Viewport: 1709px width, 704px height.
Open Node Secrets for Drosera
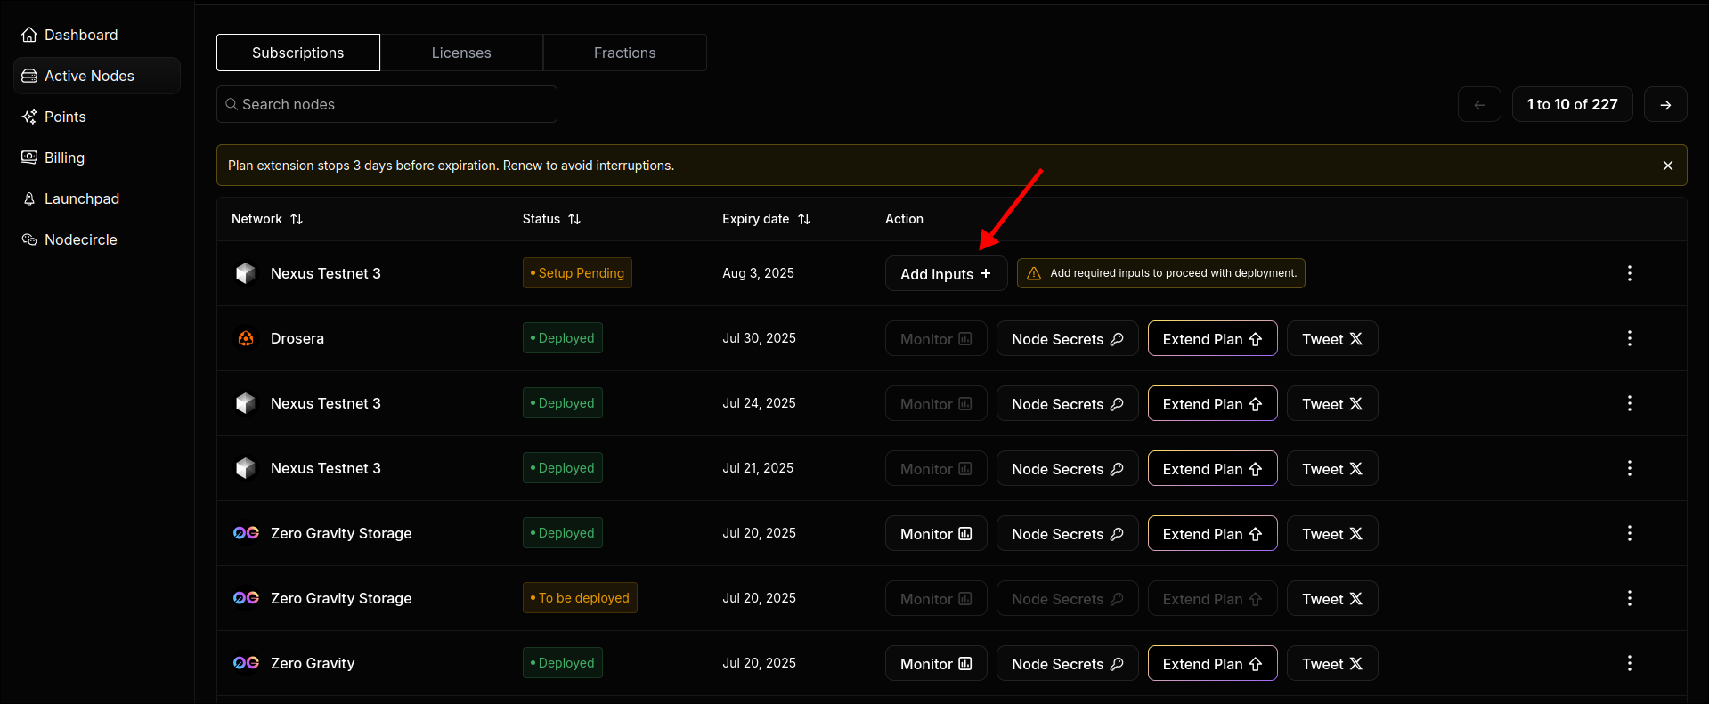click(x=1068, y=338)
